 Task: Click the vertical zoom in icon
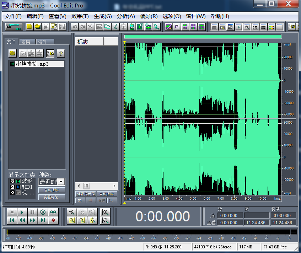[105, 212]
